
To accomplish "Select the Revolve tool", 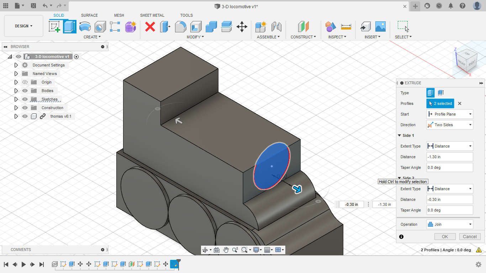I will pos(85,27).
